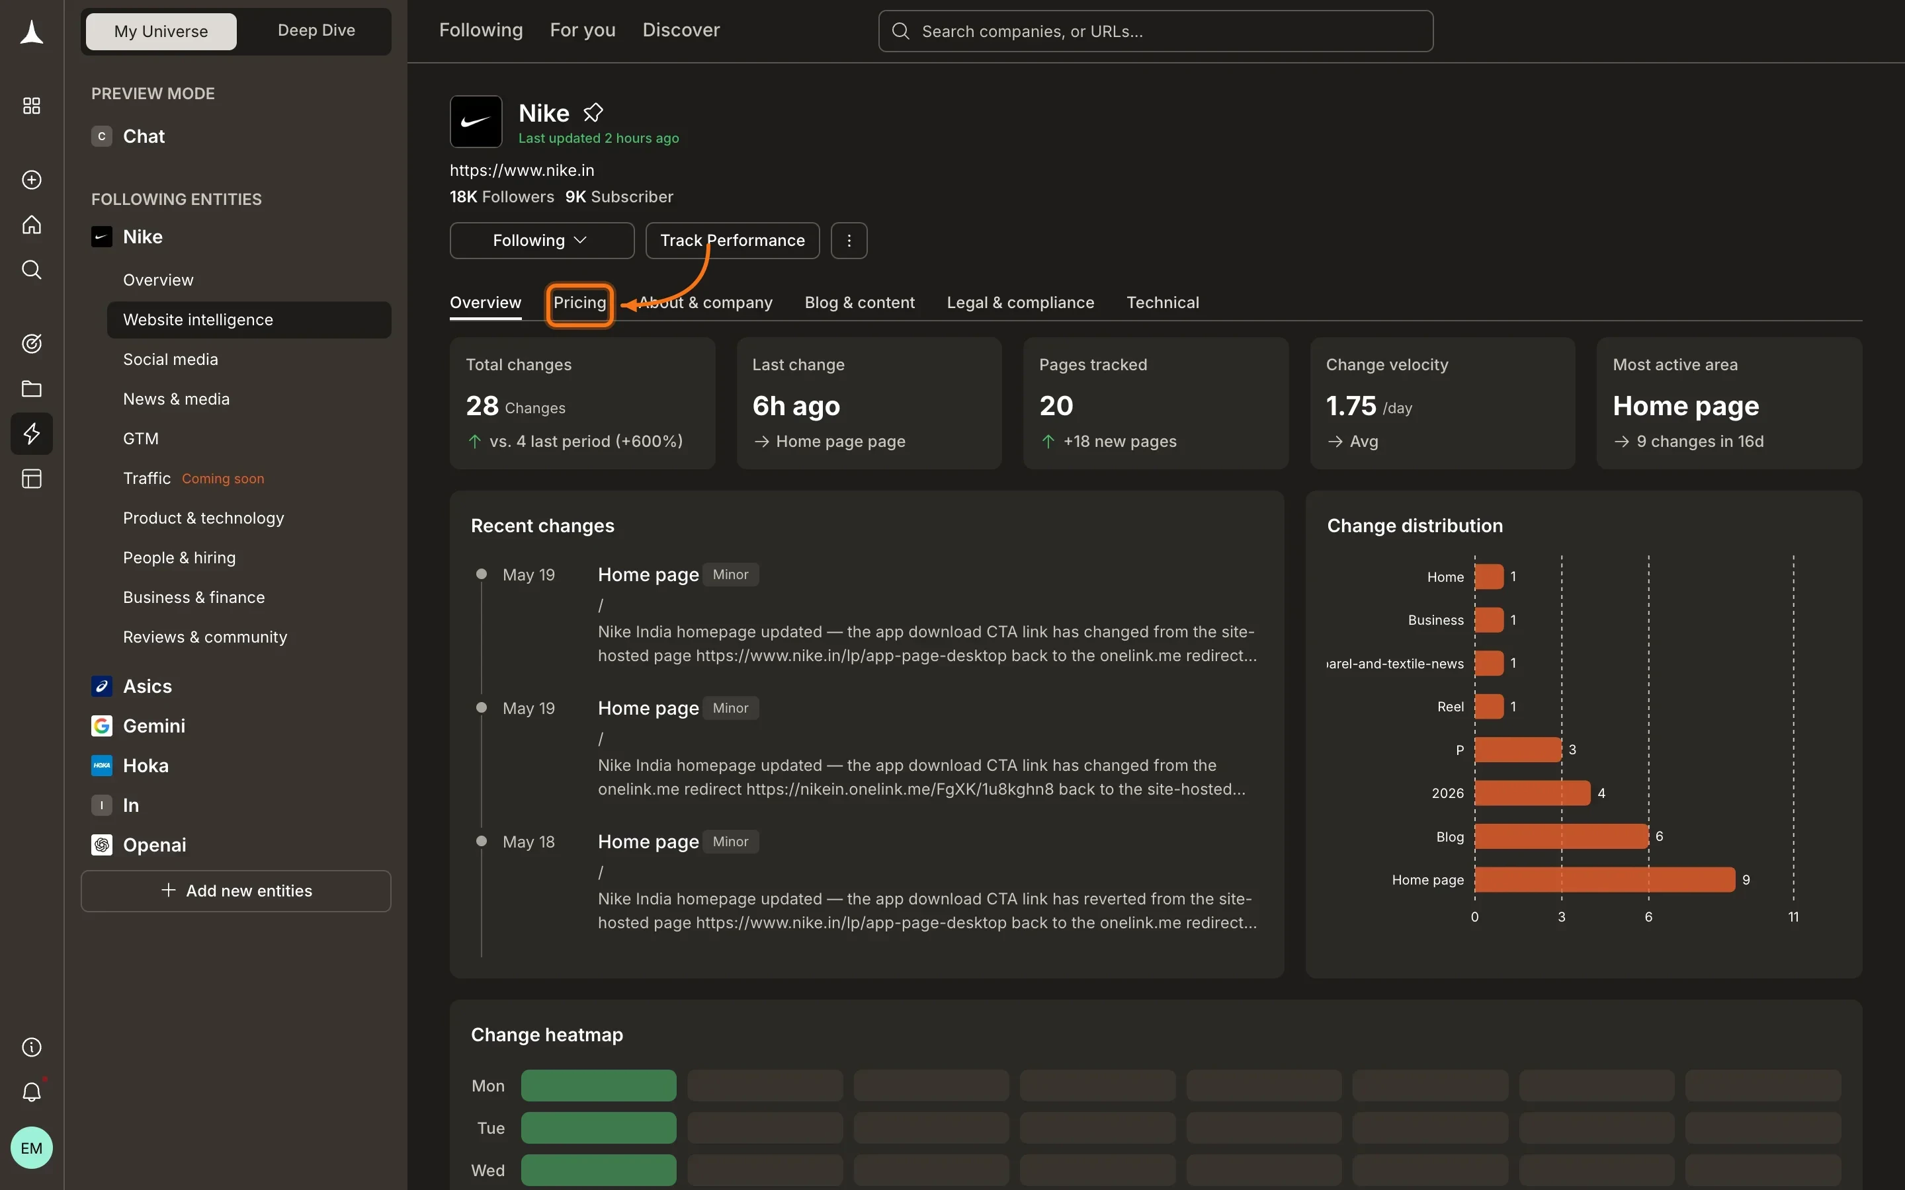1905x1190 pixels.
Task: Open GTM in sidebar
Action: (249, 439)
